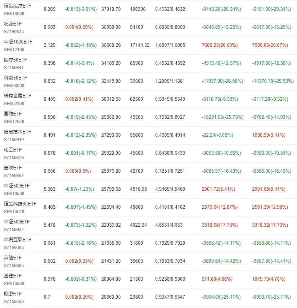
Task: Click holding quantity 100300
Action: 138,9
